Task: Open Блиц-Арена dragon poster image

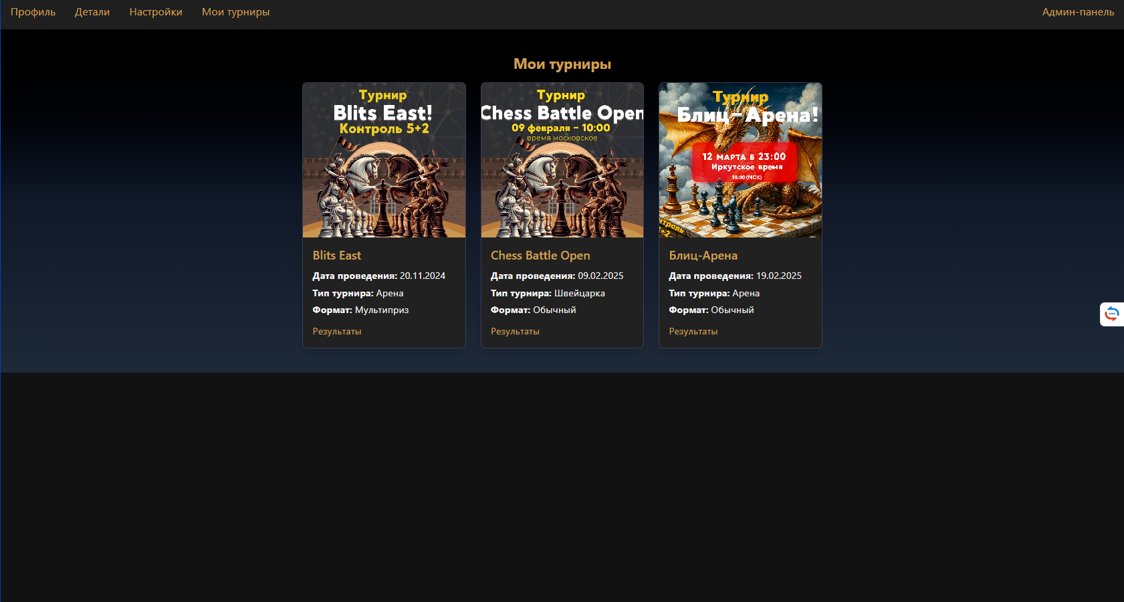Action: pyautogui.click(x=740, y=160)
